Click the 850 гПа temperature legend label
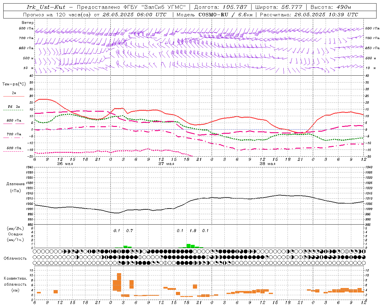This screenshot has width=381, height=305. click(14, 121)
